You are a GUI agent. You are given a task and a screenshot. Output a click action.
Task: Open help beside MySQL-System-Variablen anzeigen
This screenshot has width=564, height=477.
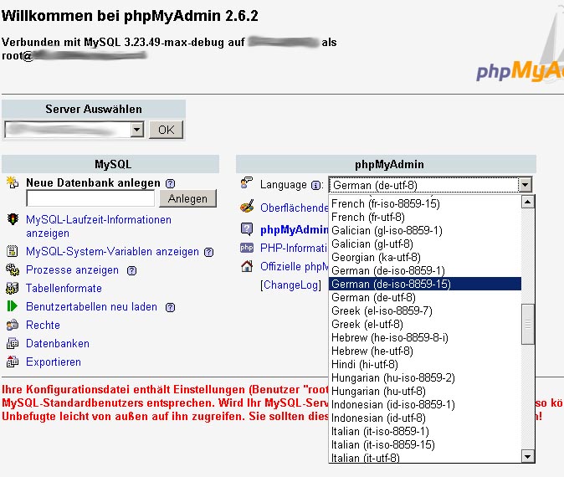208,252
